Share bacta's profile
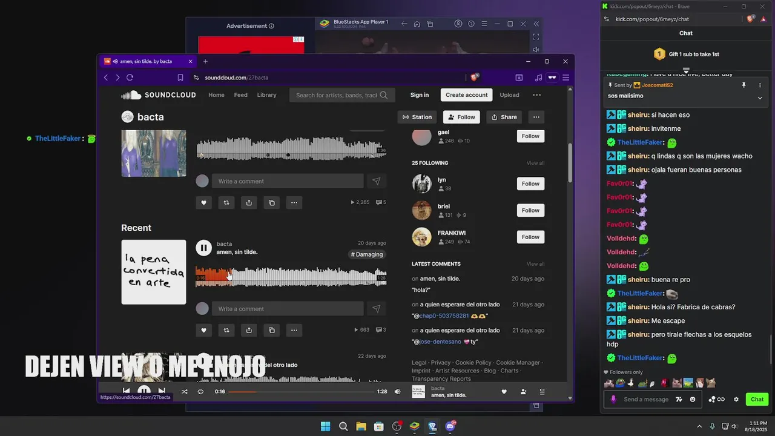 point(504,117)
